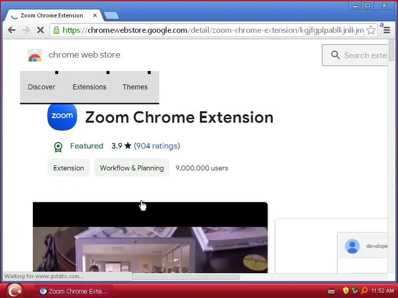The width and height of the screenshot is (398, 298).
Task: Go back using the browser back arrow
Action: [11, 30]
